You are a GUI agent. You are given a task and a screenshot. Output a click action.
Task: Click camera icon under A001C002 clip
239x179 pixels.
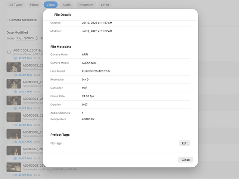tap(15, 75)
